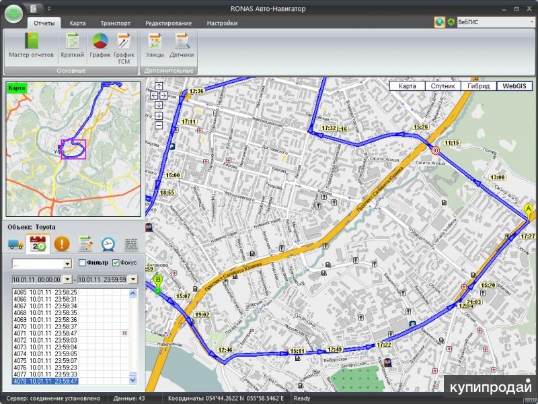The height and width of the screenshot is (404, 538).
Task: Zoom out the map with minus button
Action: tap(159, 126)
